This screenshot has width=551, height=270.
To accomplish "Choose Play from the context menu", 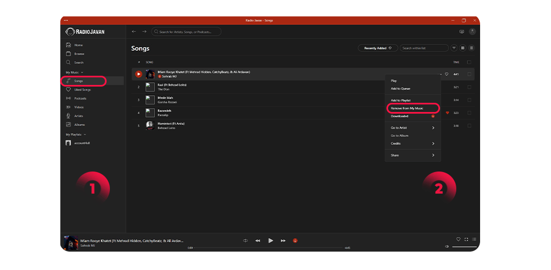I will (413, 81).
